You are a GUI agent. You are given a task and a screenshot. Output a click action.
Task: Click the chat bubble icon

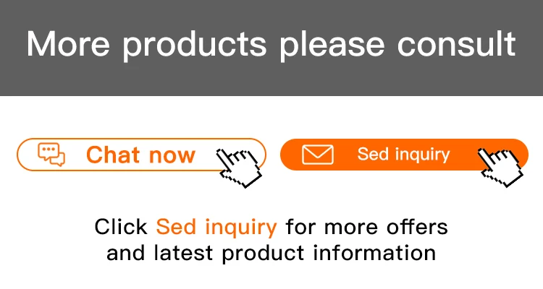click(x=51, y=155)
